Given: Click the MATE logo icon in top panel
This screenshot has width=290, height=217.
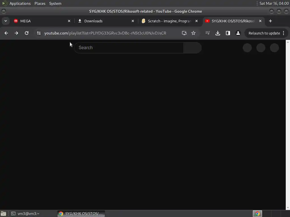Looking at the screenshot, I should pyautogui.click(x=5, y=3).
